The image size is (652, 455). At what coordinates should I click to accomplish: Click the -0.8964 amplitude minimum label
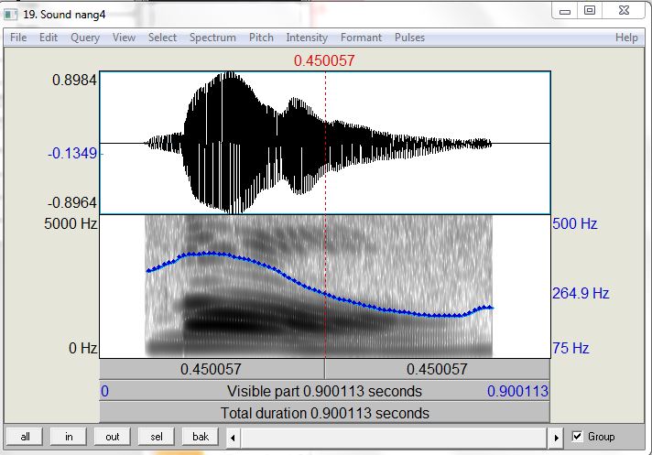point(72,202)
